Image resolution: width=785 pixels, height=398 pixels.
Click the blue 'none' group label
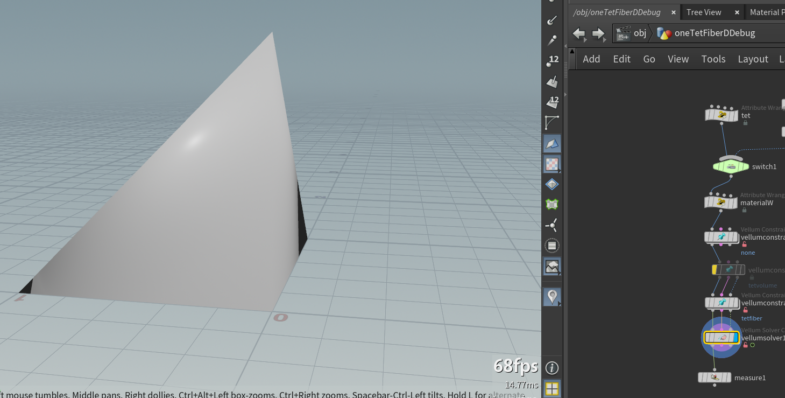748,253
